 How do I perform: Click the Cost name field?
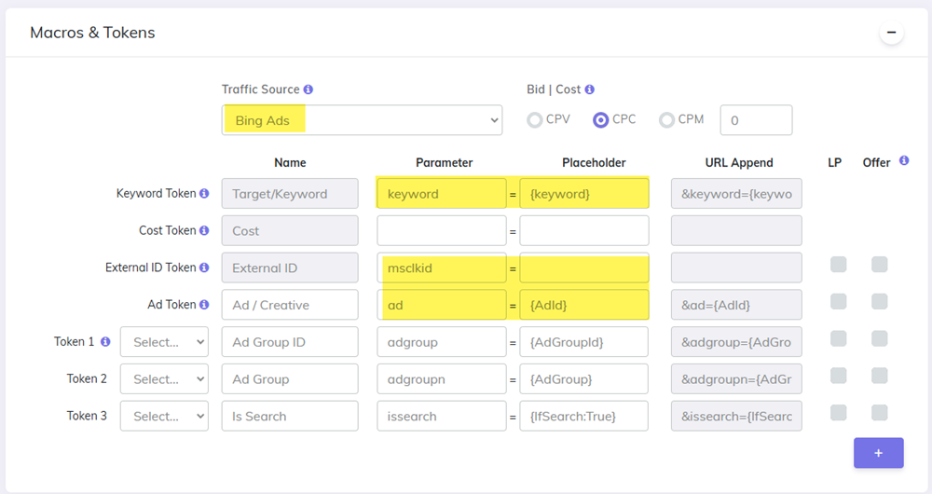pyautogui.click(x=290, y=230)
